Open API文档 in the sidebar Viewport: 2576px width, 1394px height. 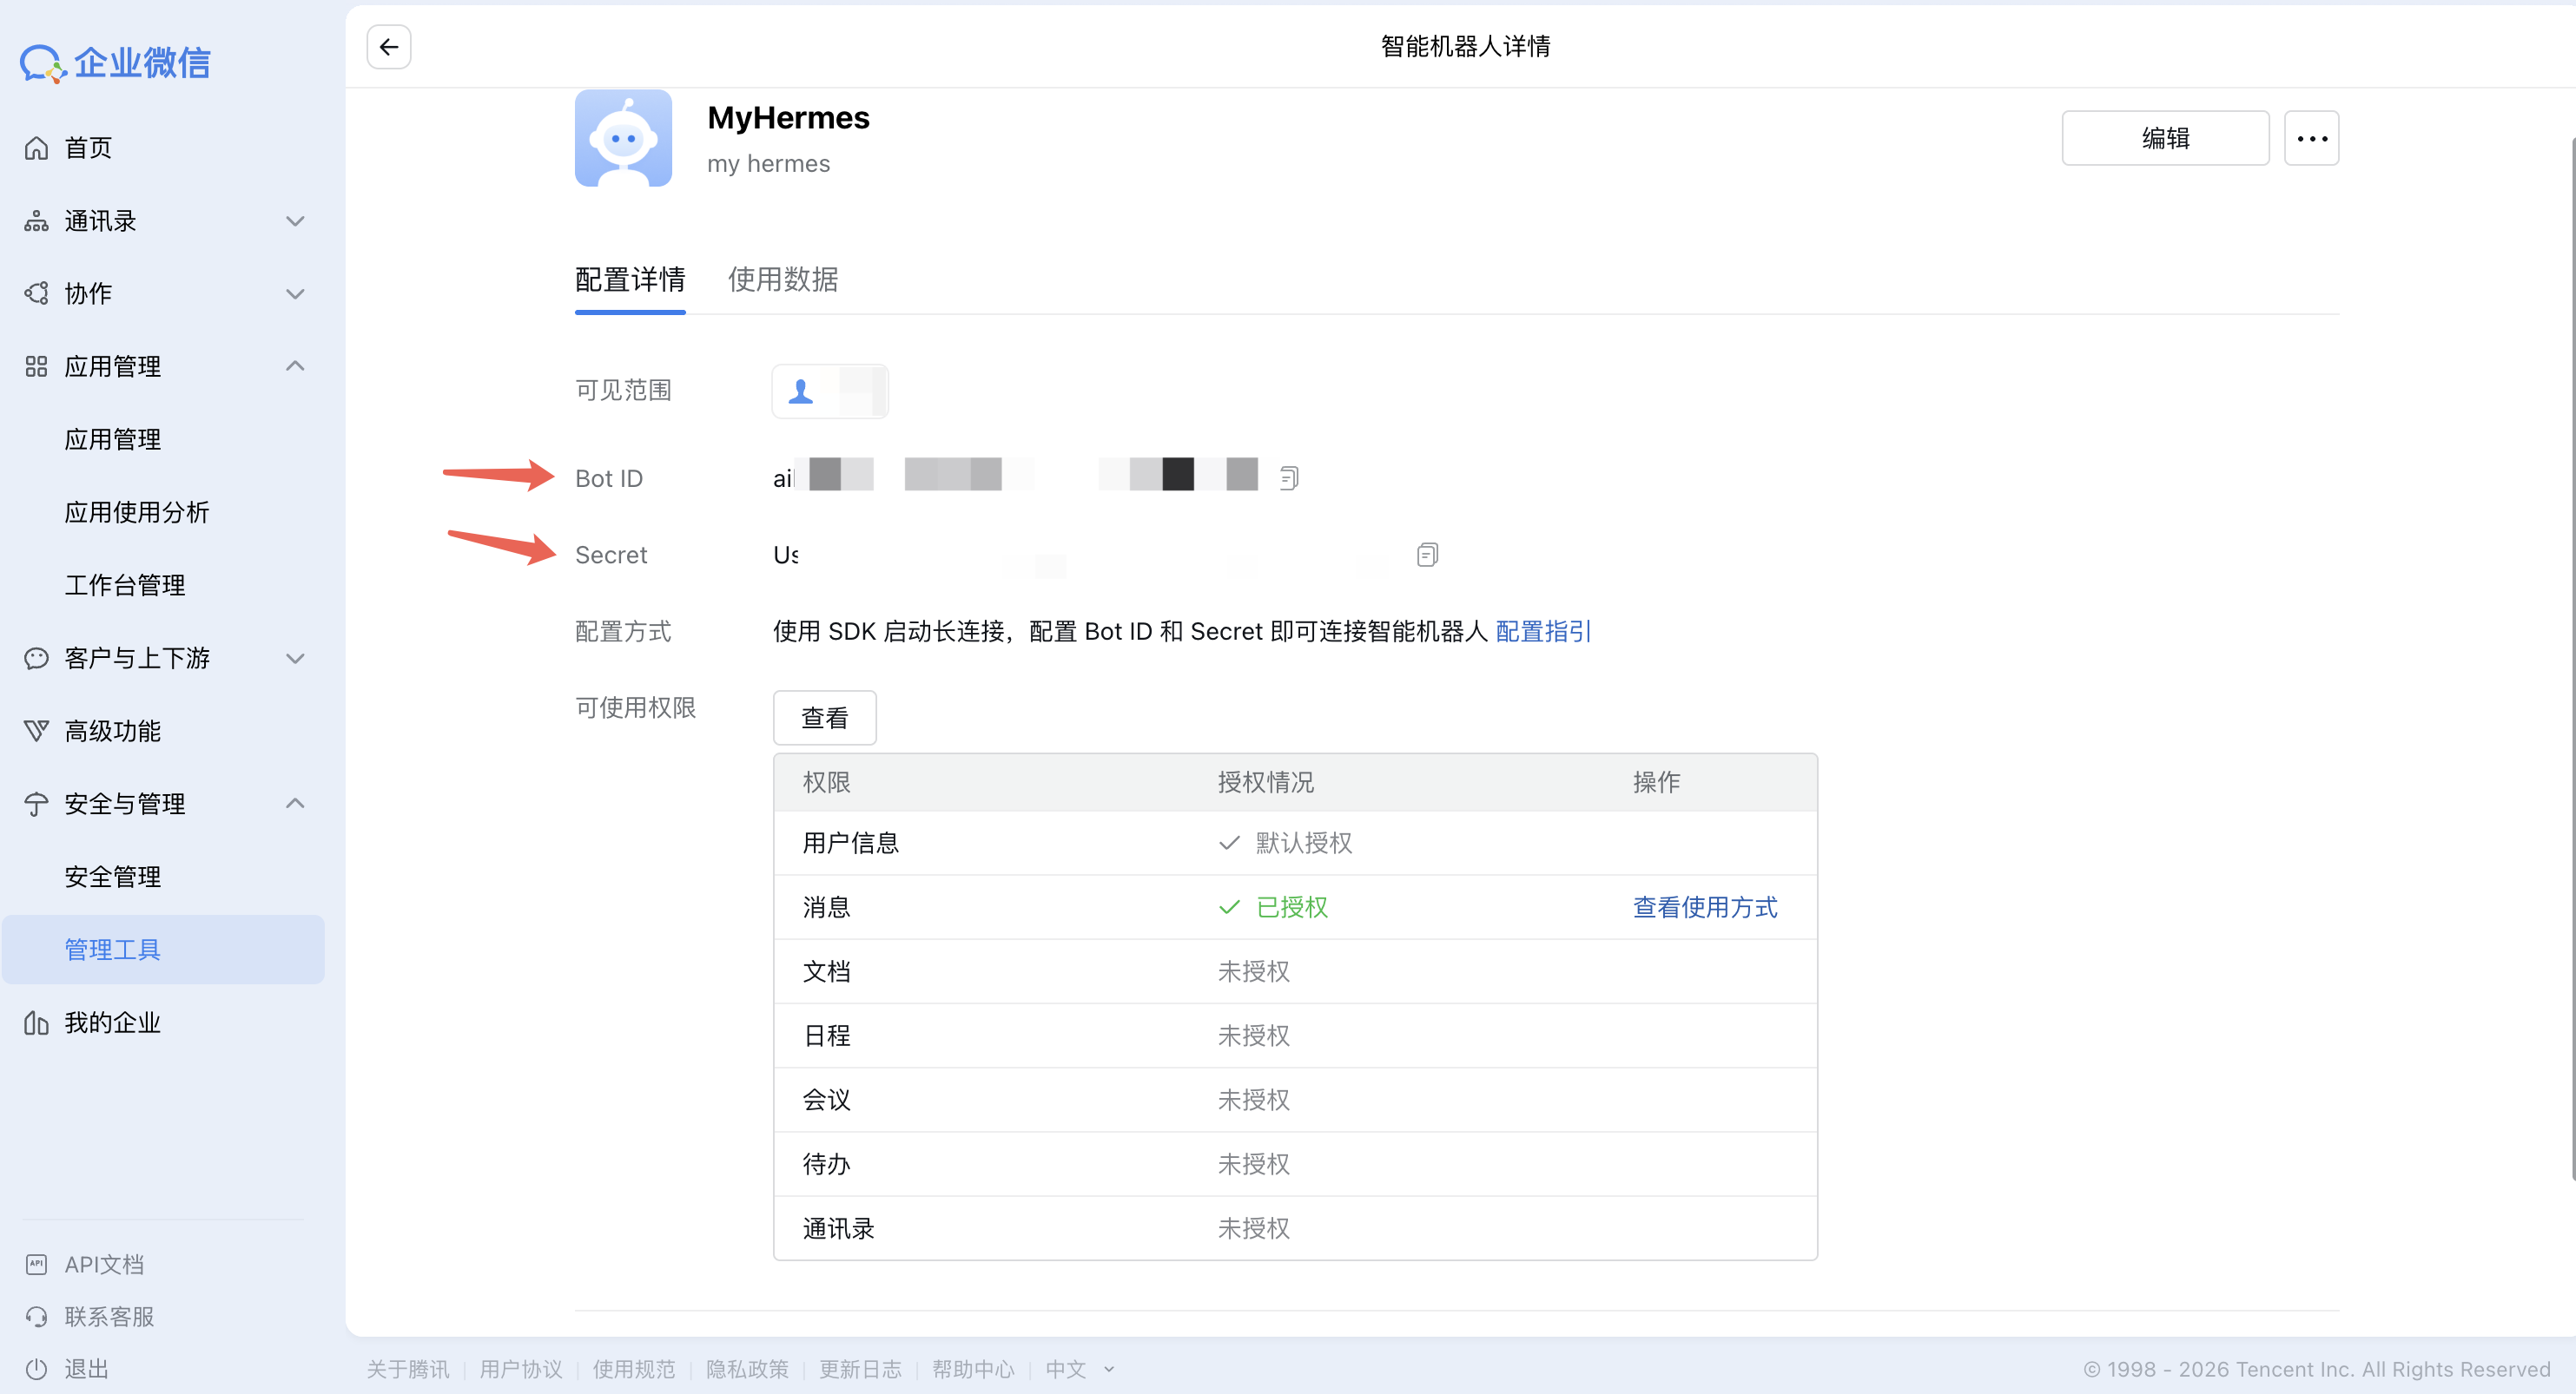[x=104, y=1264]
